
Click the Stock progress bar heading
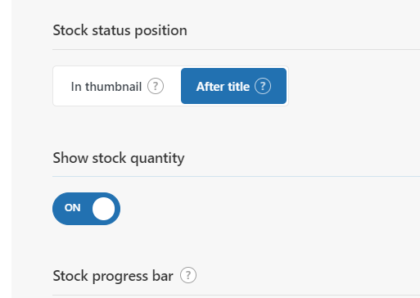113,276
